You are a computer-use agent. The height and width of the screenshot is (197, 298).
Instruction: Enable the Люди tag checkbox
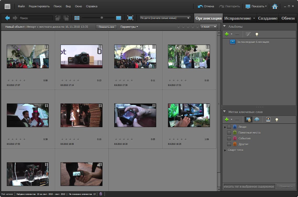tap(229, 127)
